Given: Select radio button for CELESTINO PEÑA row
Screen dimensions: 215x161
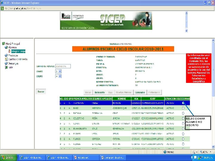Looking at the screenshot, I should tap(183, 118).
